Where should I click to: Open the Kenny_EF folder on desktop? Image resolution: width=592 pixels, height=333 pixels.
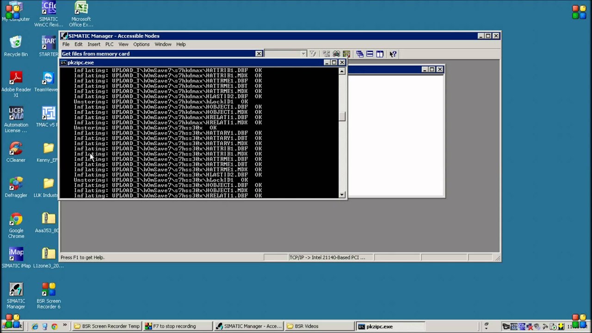point(48,152)
